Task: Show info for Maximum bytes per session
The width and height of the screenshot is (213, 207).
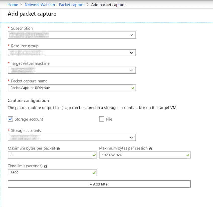Action: [x=151, y=149]
